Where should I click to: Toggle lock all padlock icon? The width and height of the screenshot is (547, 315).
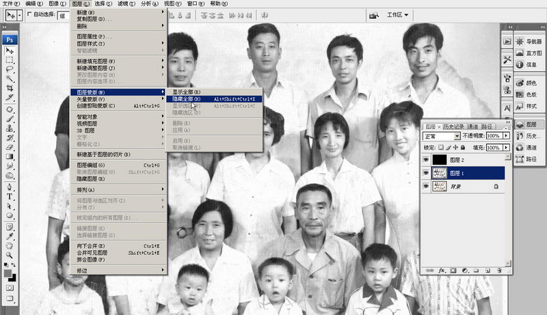(x=463, y=148)
